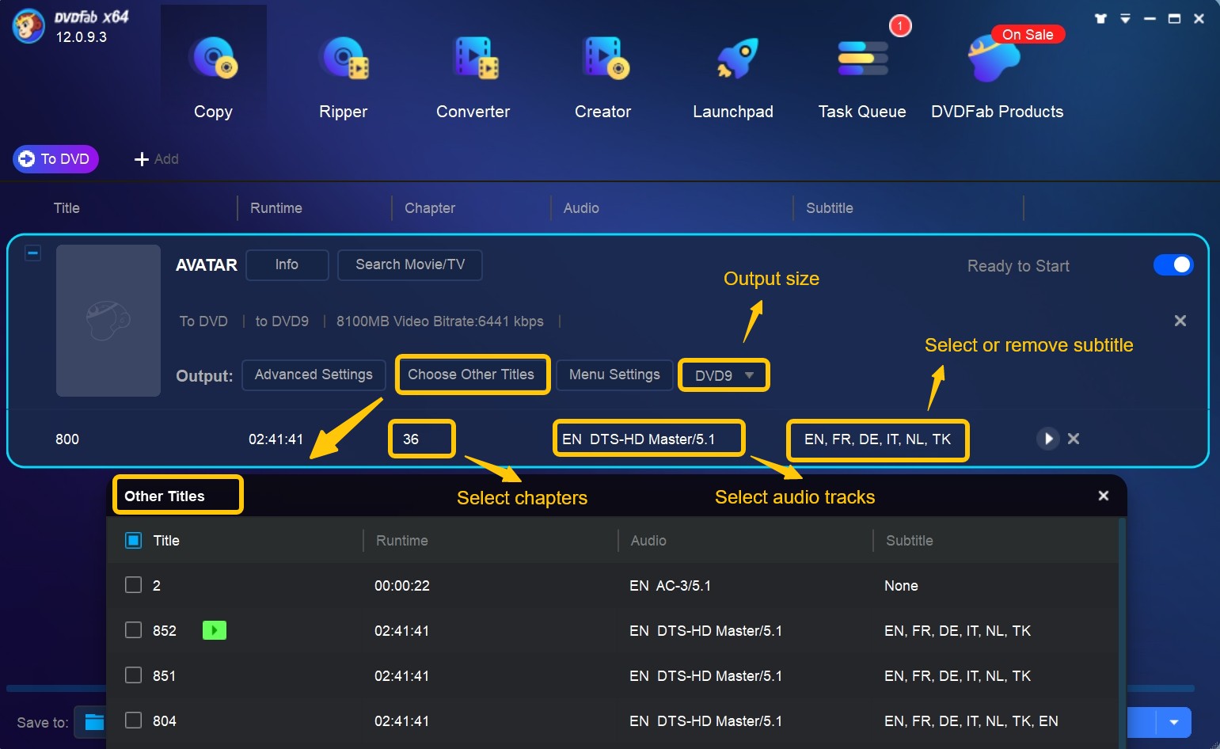The height and width of the screenshot is (749, 1220).
Task: Play preview of title 800
Action: click(x=1047, y=439)
